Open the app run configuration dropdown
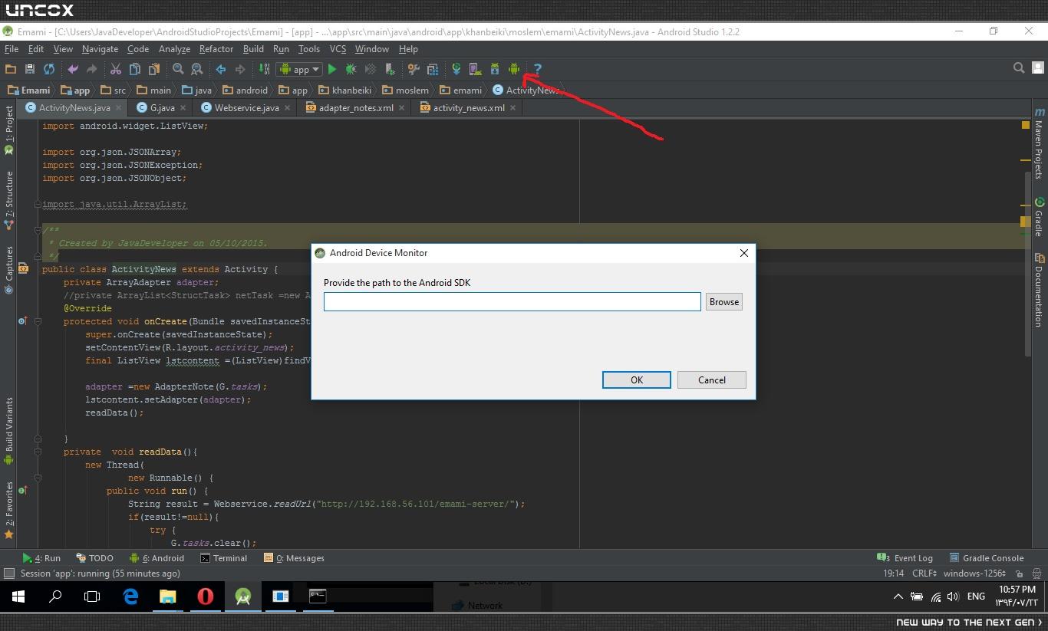 click(x=299, y=69)
